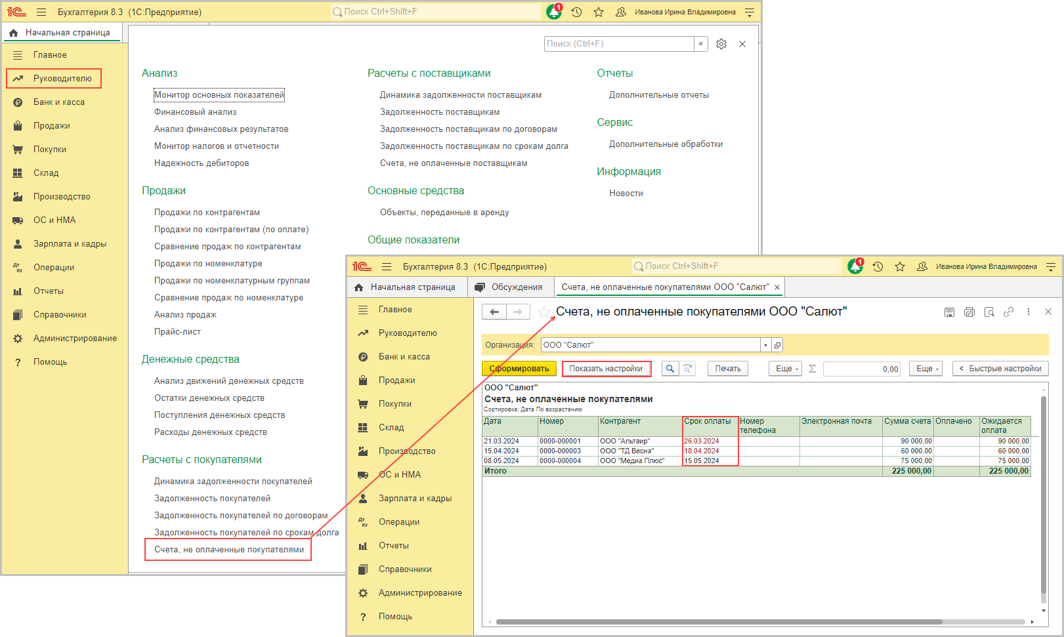Open 'Новости' link under Информация
Image resolution: width=1064 pixels, height=637 pixels.
[x=626, y=194]
